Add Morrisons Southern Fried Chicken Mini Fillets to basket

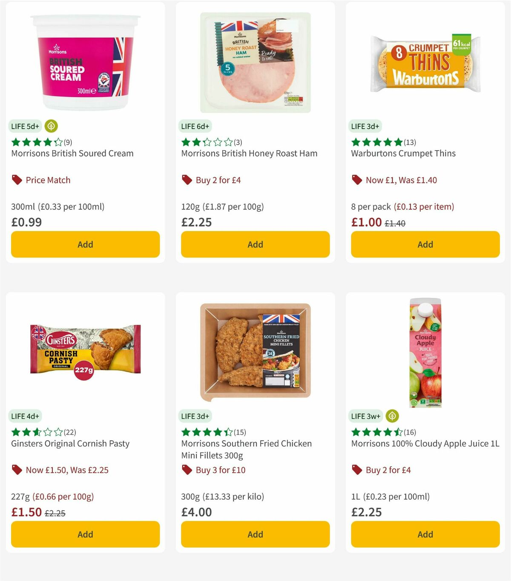[x=255, y=534]
